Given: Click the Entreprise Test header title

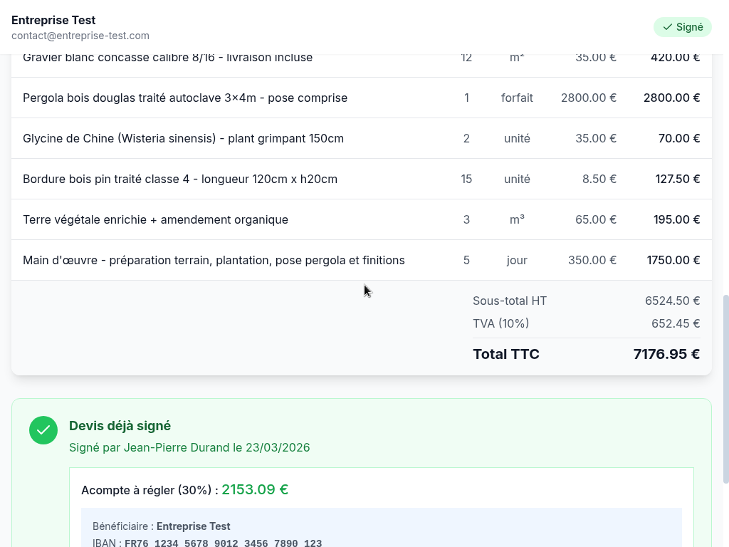Looking at the screenshot, I should coord(53,20).
